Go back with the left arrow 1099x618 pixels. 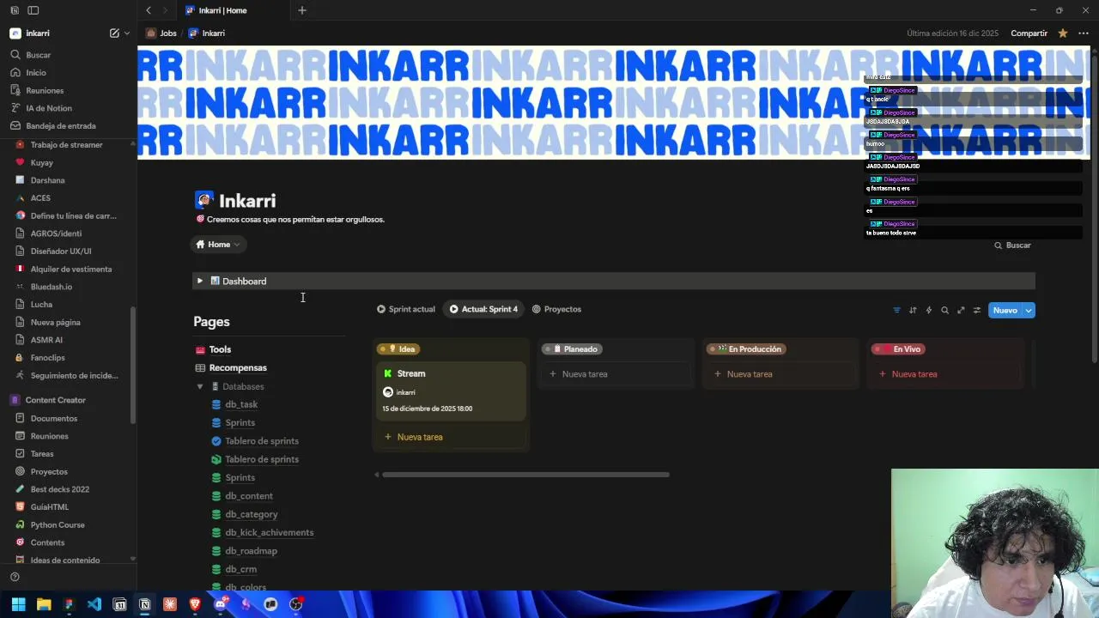149,10
